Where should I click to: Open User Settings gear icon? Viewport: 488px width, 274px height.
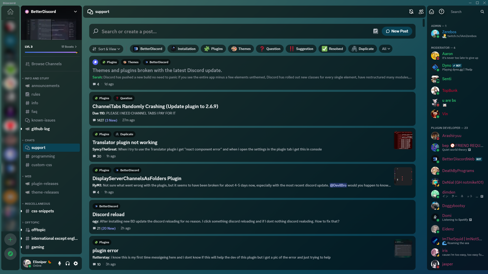pos(76,263)
